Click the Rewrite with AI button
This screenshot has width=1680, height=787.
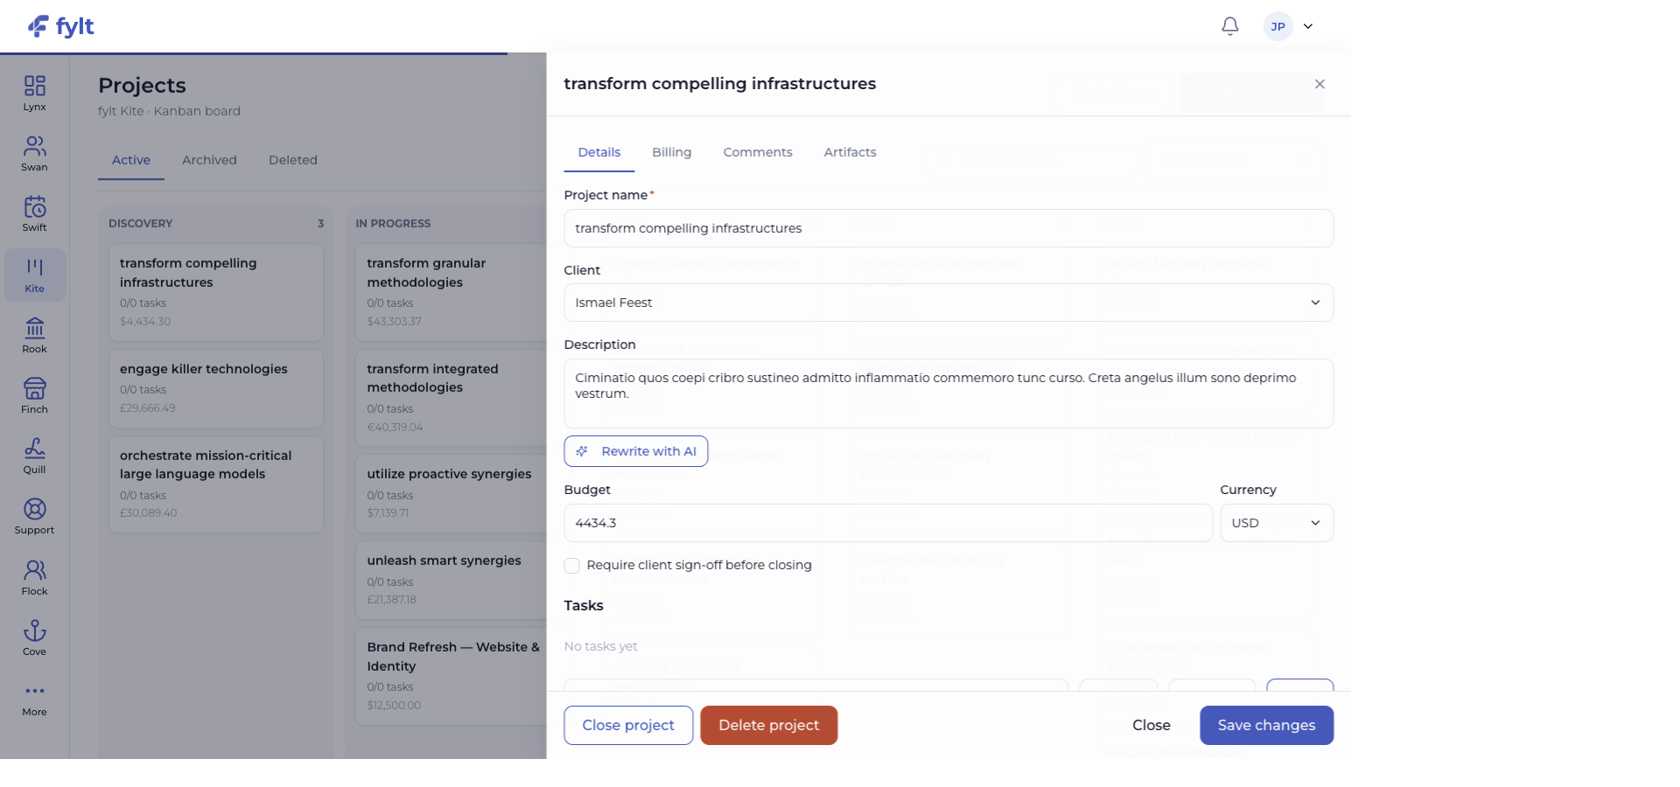pos(636,451)
